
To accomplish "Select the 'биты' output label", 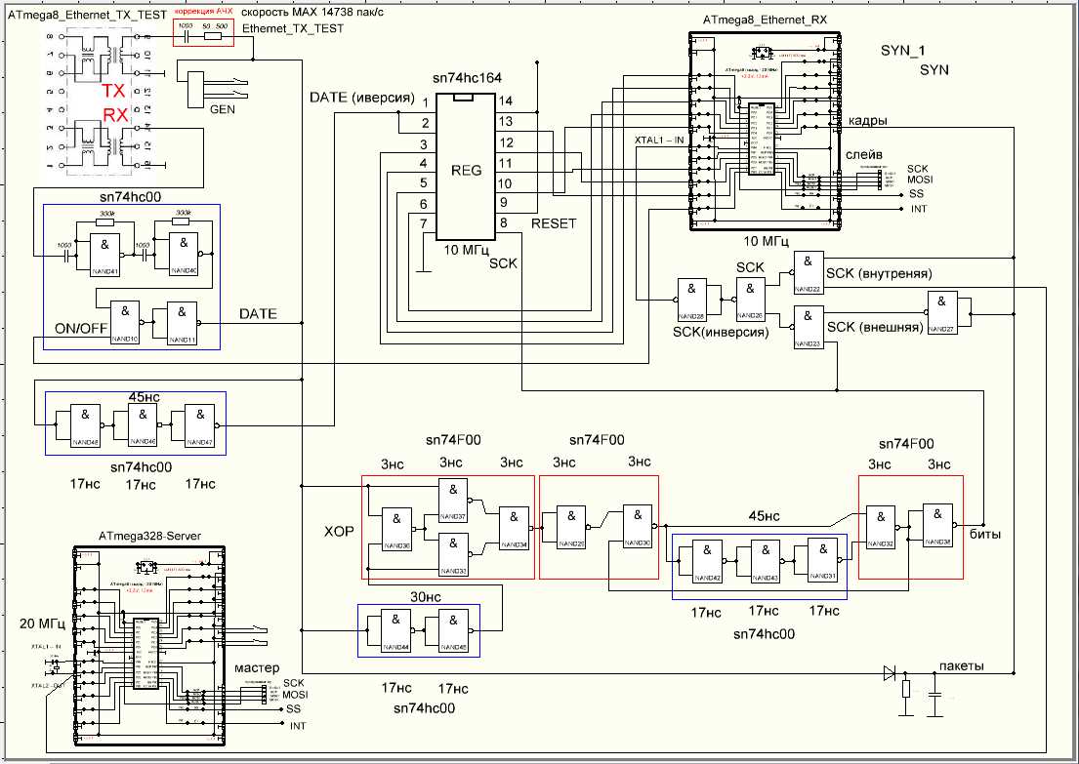I will tap(985, 535).
